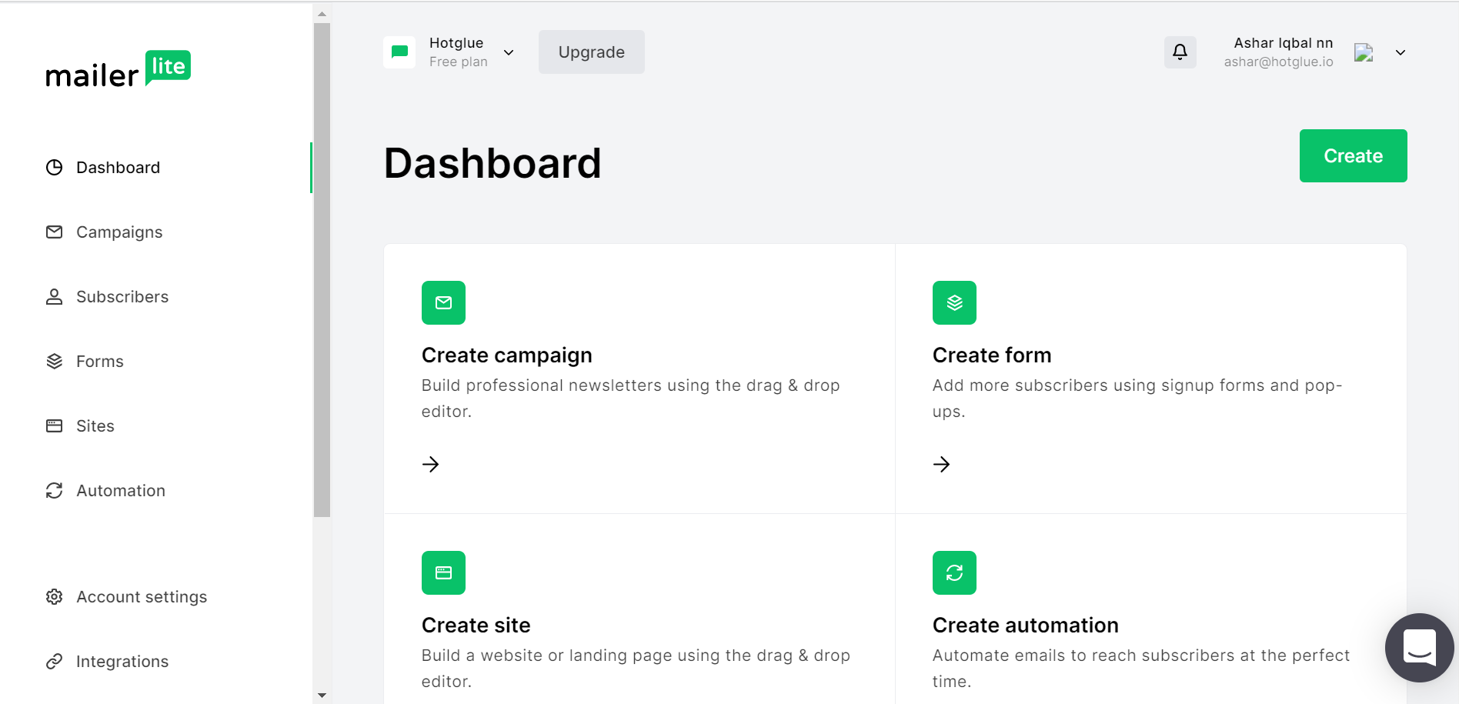Click the Upgrade button
This screenshot has width=1459, height=704.
tap(592, 52)
